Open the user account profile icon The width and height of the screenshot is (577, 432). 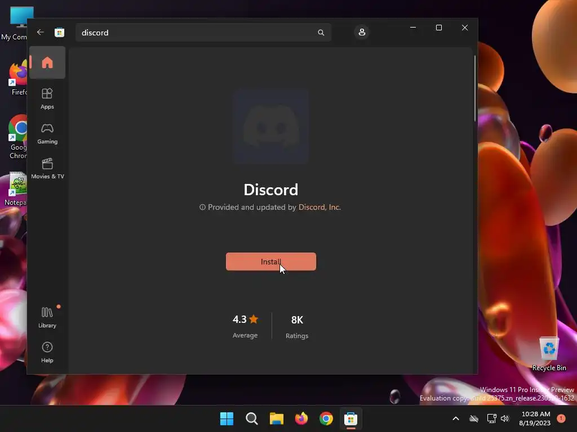(x=362, y=32)
